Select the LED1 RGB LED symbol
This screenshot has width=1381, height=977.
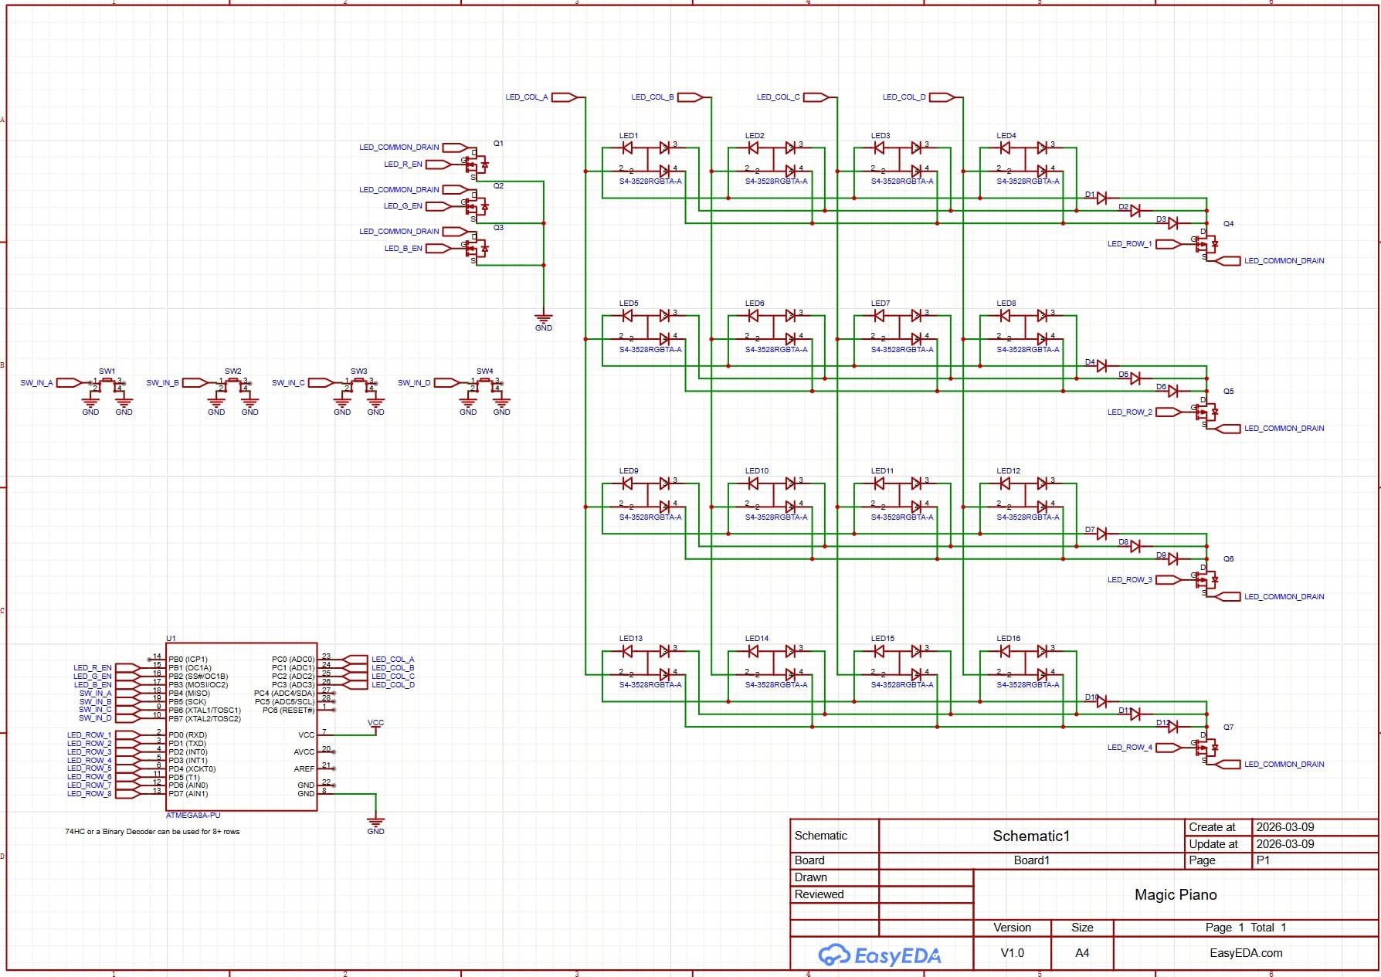pyautogui.click(x=648, y=159)
